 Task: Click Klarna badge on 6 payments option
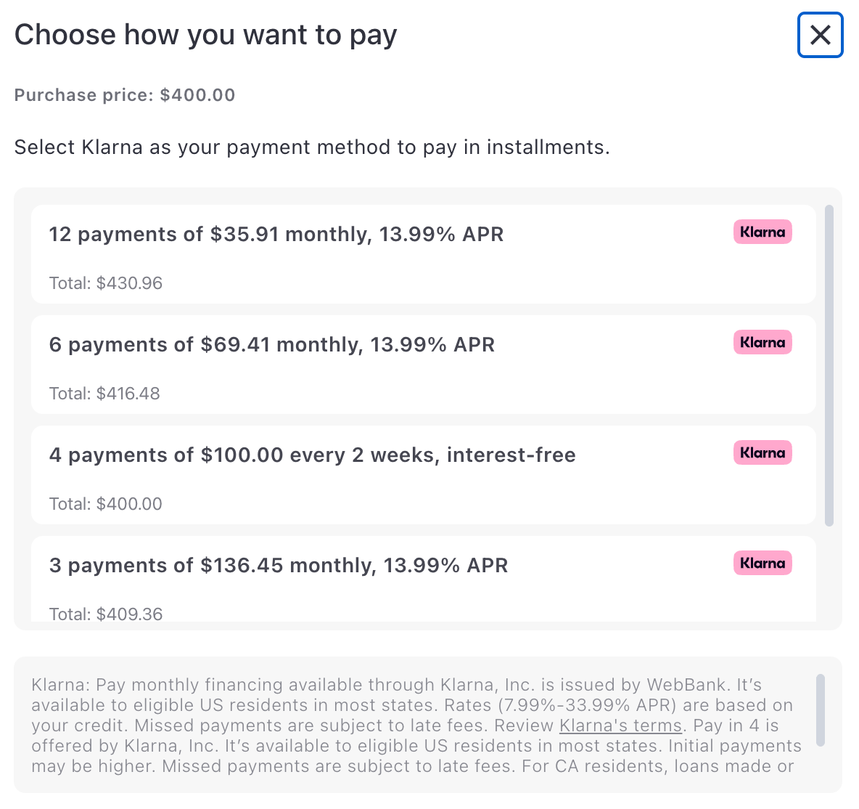(x=763, y=343)
